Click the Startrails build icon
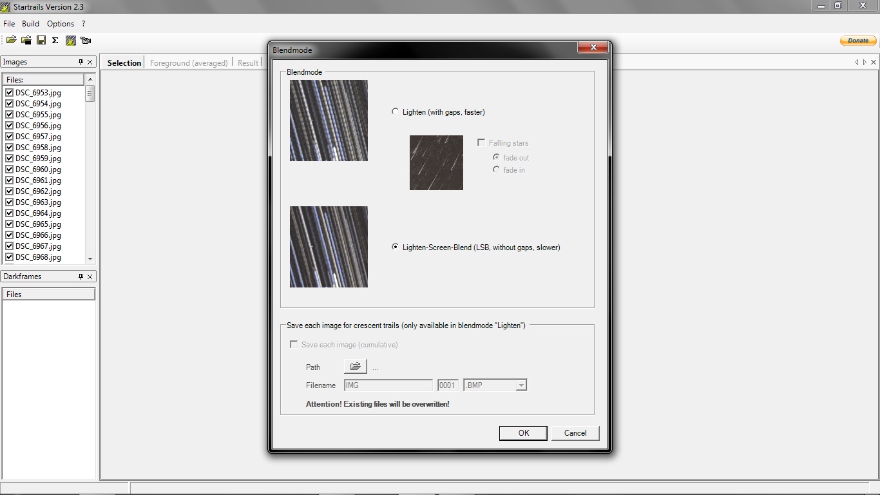 (71, 40)
